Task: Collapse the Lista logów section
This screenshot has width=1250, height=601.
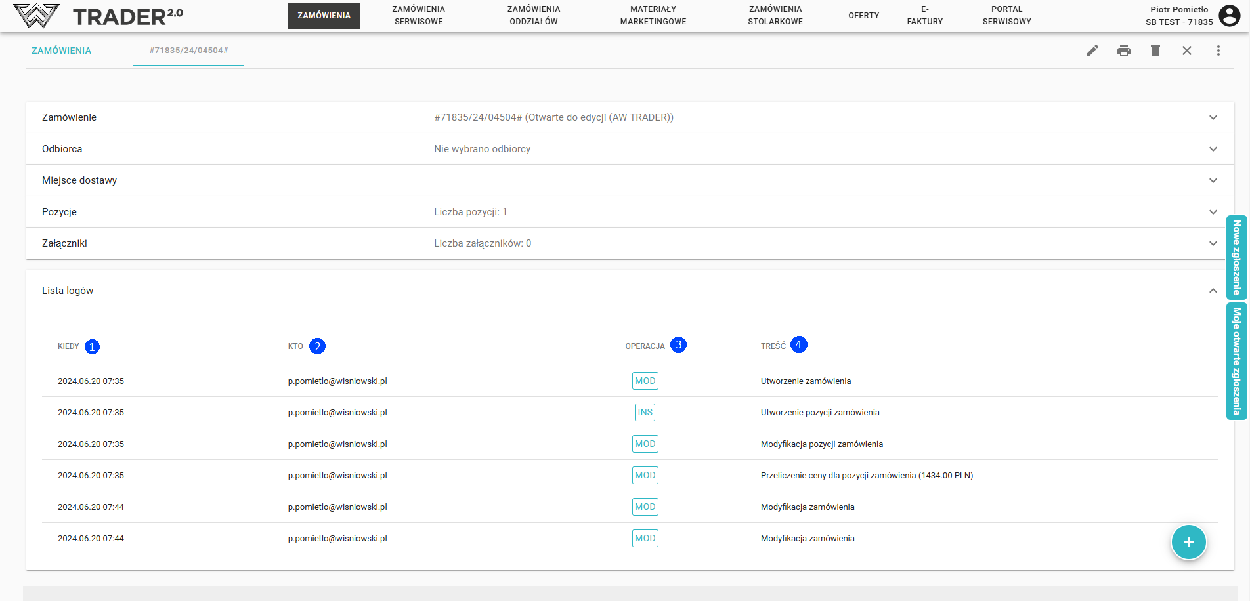Action: click(x=1213, y=291)
